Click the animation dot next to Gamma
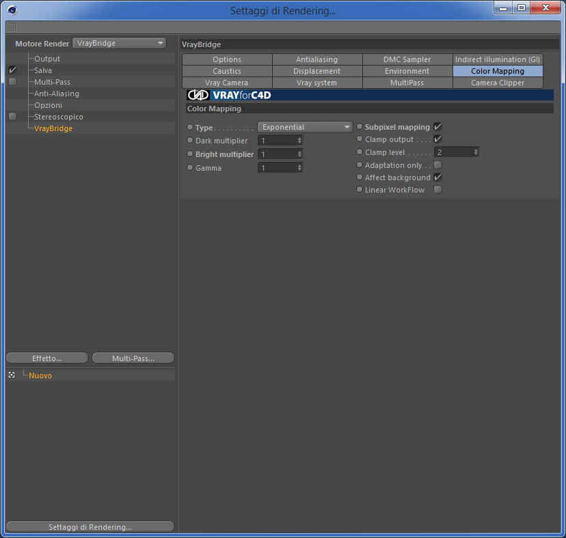 [190, 167]
